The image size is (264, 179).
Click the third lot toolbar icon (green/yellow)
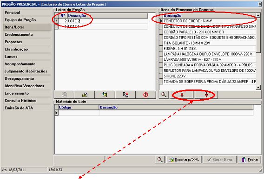pyautogui.click(x=105, y=95)
